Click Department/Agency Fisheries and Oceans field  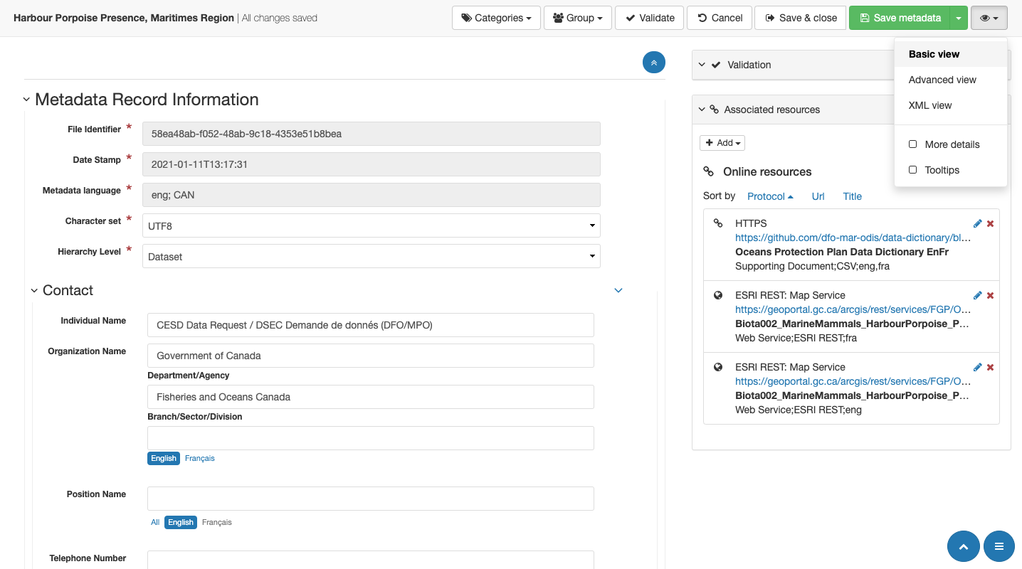371,397
